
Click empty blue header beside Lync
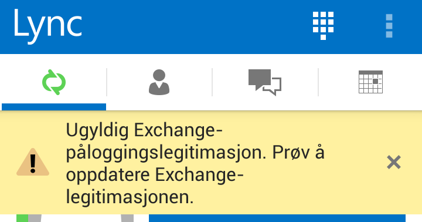196,26
